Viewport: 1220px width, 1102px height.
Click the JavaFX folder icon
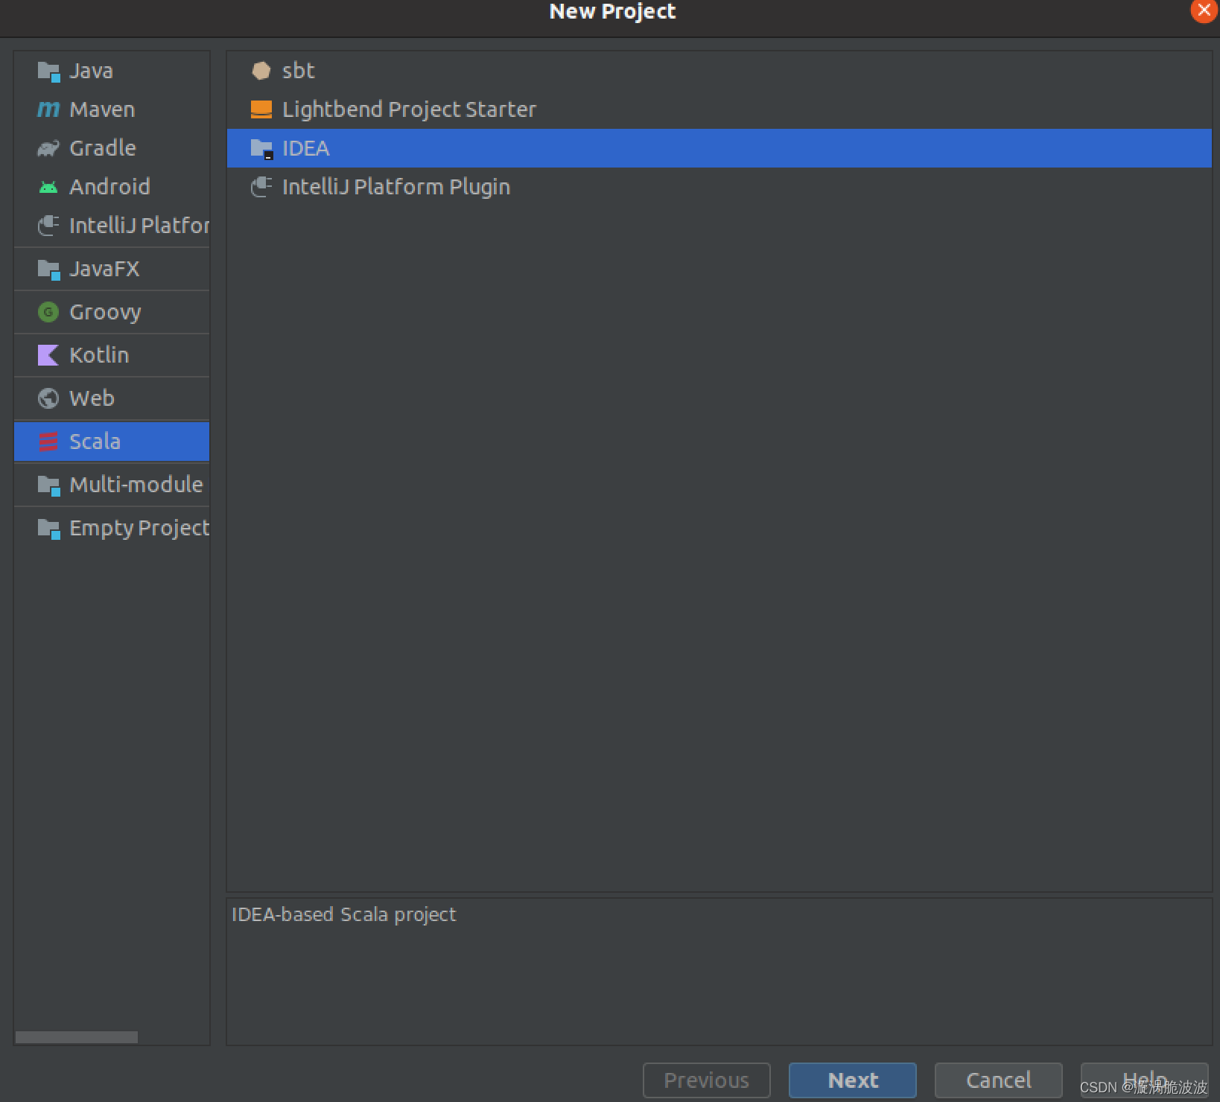coord(48,270)
